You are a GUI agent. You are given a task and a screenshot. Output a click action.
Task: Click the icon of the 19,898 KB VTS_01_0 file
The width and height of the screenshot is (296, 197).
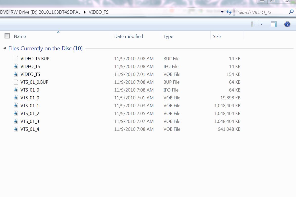click(x=16, y=98)
